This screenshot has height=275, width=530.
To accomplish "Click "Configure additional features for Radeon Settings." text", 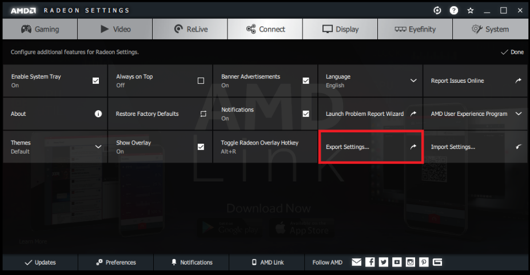I will point(75,52).
